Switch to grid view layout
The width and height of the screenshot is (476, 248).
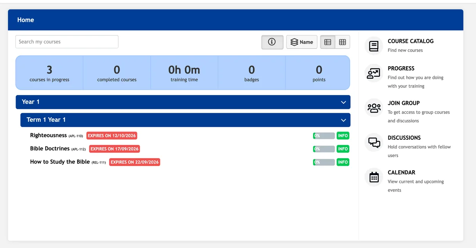pyautogui.click(x=343, y=42)
